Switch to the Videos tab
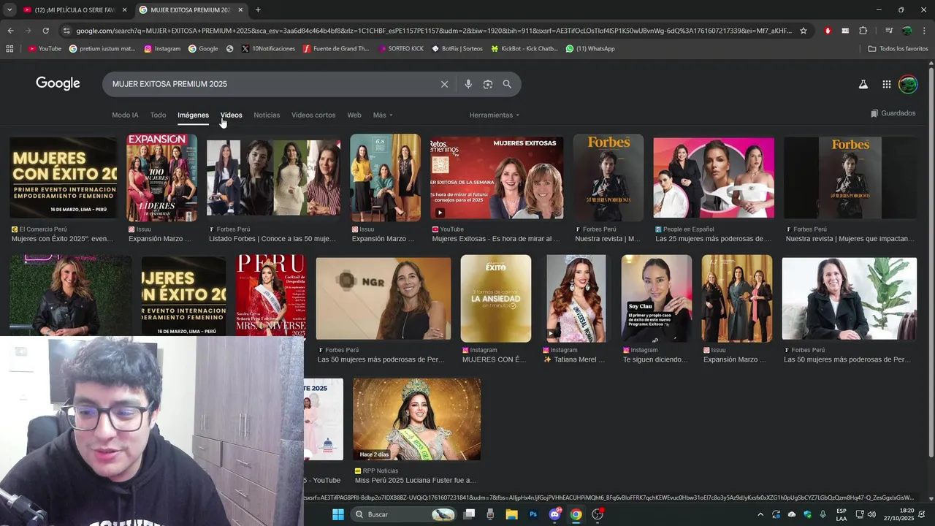The width and height of the screenshot is (935, 526). pyautogui.click(x=231, y=115)
